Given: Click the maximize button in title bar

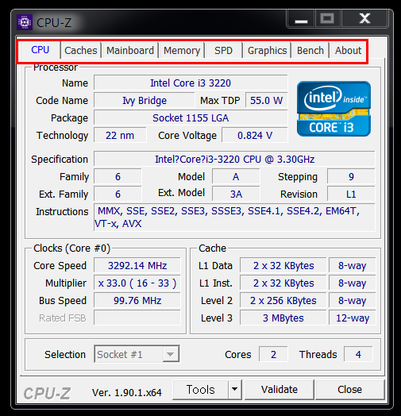Looking at the screenshot, I should point(327,18).
